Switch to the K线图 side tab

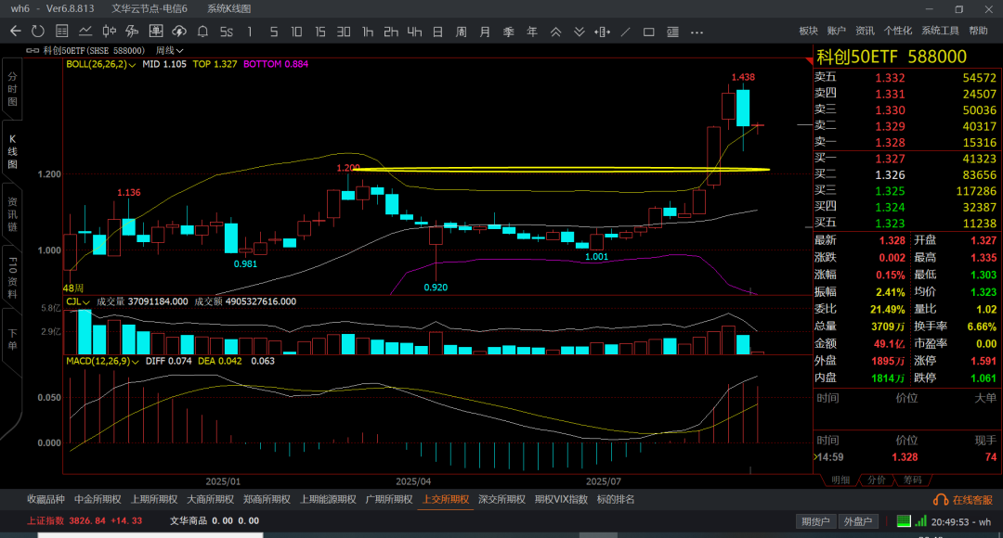coord(12,151)
